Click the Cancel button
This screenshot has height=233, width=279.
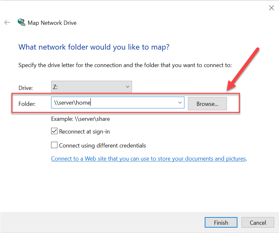tap(258, 222)
